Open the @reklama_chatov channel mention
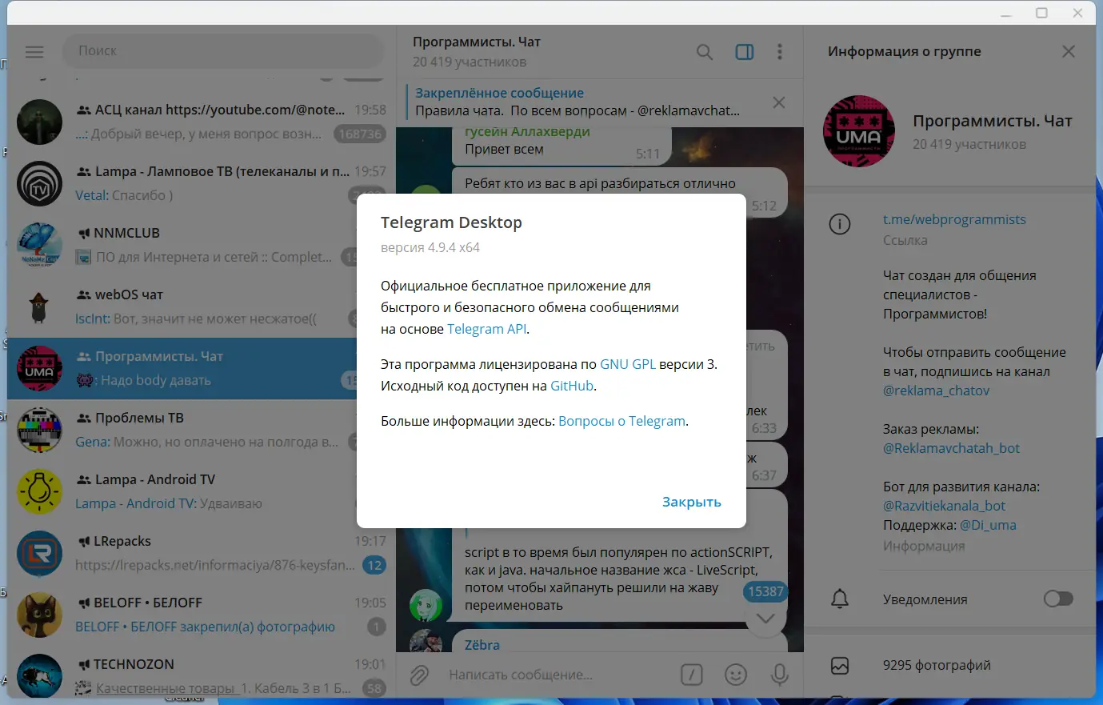 click(936, 391)
